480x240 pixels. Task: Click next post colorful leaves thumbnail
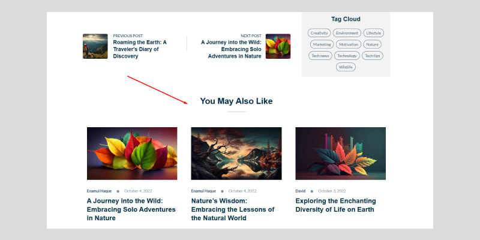coord(278,46)
